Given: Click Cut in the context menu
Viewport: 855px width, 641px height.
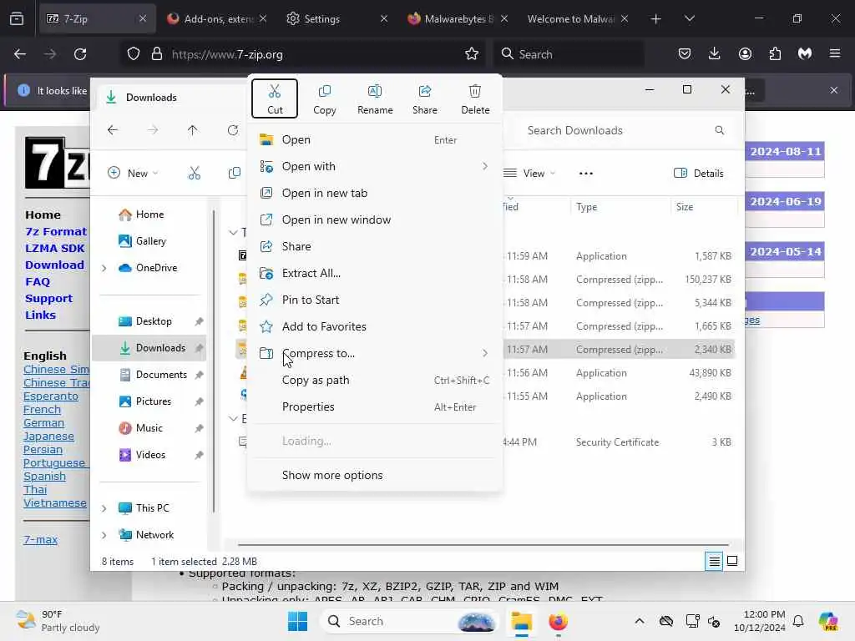Looking at the screenshot, I should (x=274, y=98).
